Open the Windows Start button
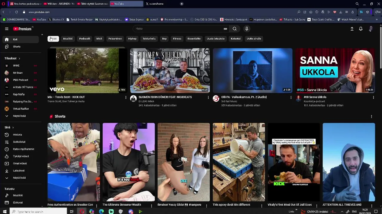 click(x=4, y=212)
